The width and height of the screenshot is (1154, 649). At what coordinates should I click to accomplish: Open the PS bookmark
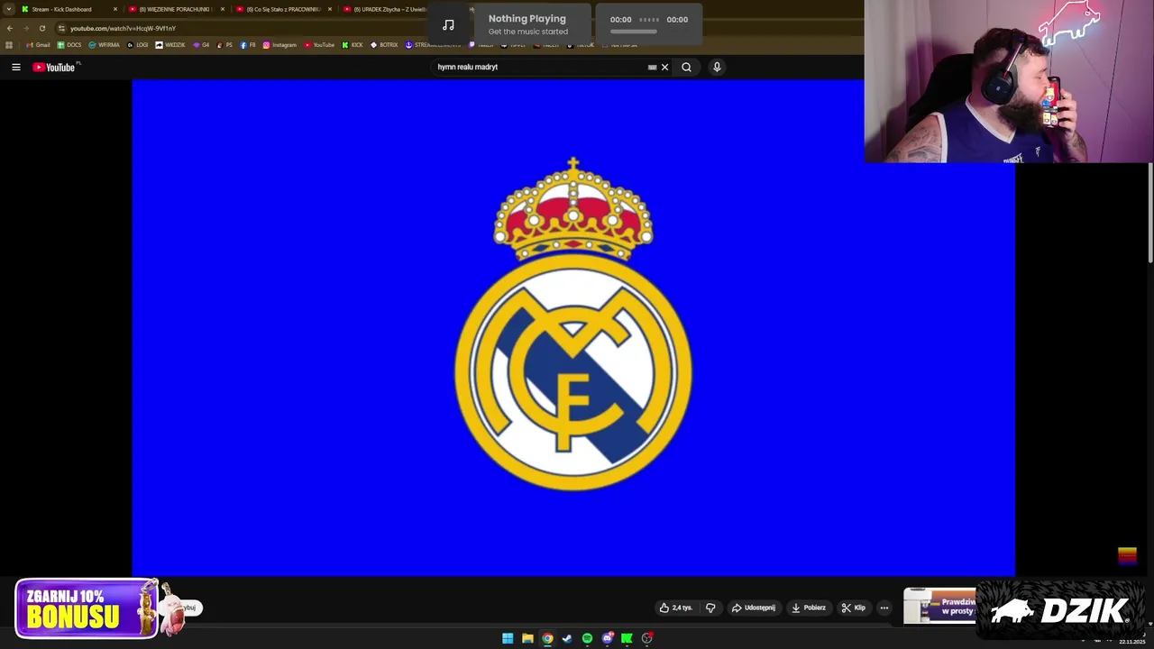pos(224,45)
